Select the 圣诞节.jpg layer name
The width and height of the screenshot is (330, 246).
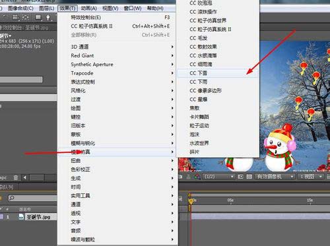(x=38, y=217)
